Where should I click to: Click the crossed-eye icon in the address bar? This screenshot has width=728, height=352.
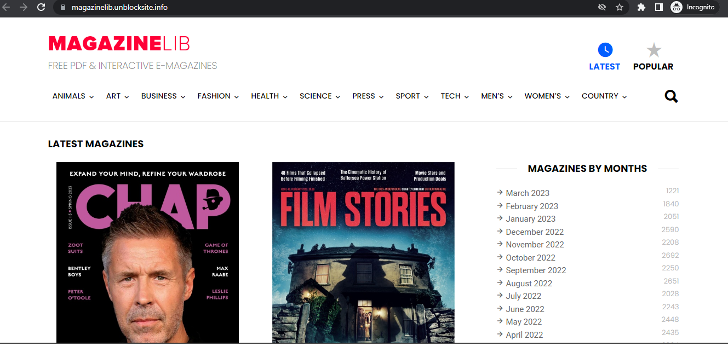click(601, 7)
